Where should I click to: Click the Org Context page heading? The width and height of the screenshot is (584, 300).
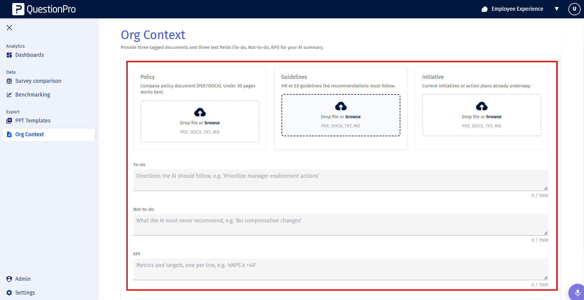153,35
